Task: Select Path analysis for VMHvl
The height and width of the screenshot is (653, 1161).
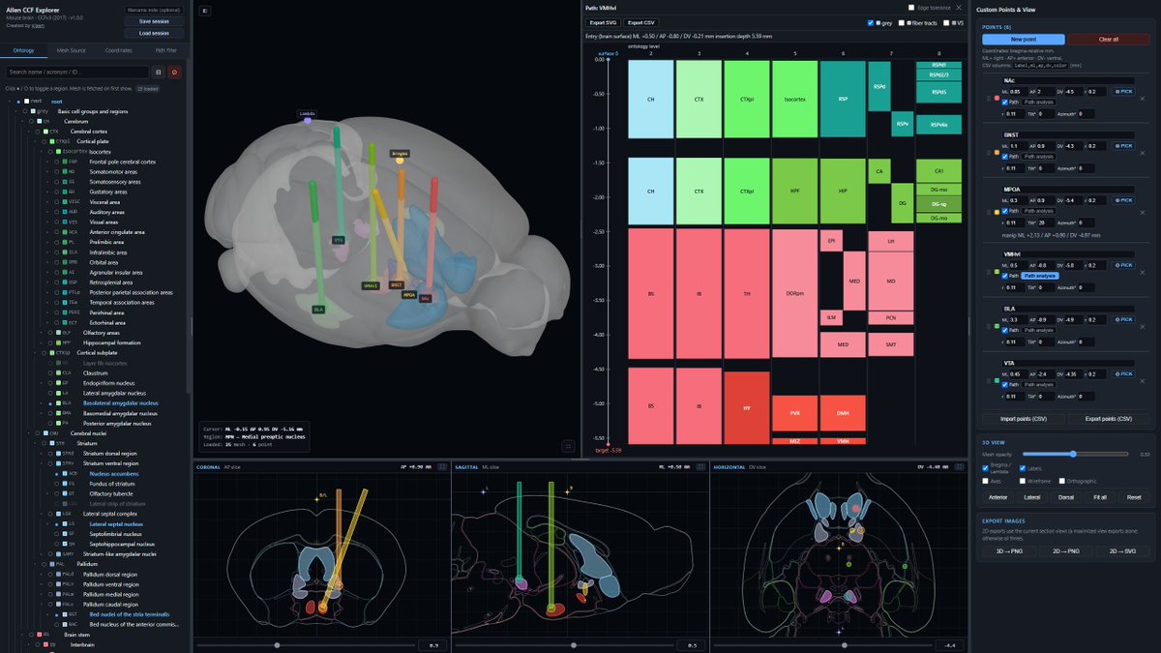Action: [x=1040, y=276]
